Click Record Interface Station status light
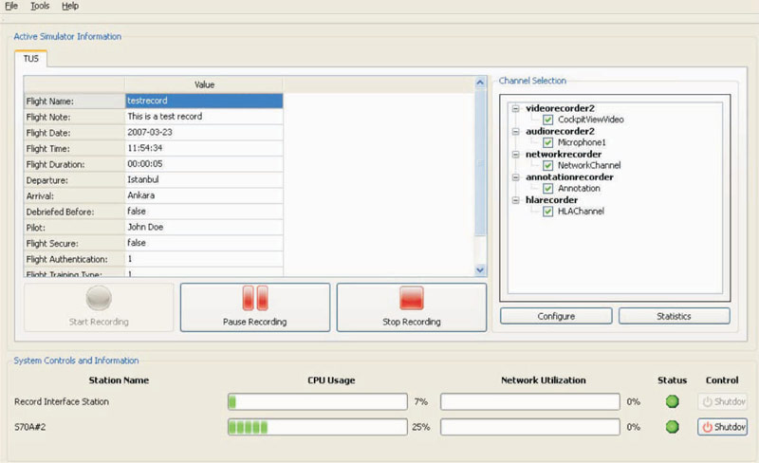This screenshot has width=759, height=463. click(x=673, y=401)
